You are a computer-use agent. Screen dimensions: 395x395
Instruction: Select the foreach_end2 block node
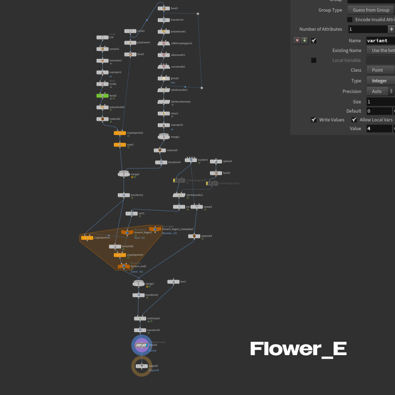coord(124,266)
